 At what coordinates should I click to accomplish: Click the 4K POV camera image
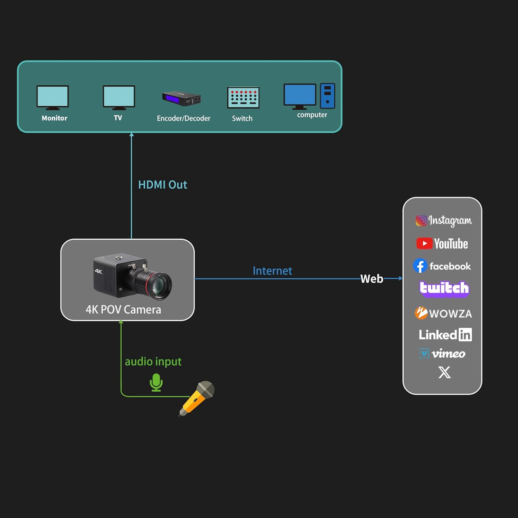132,277
